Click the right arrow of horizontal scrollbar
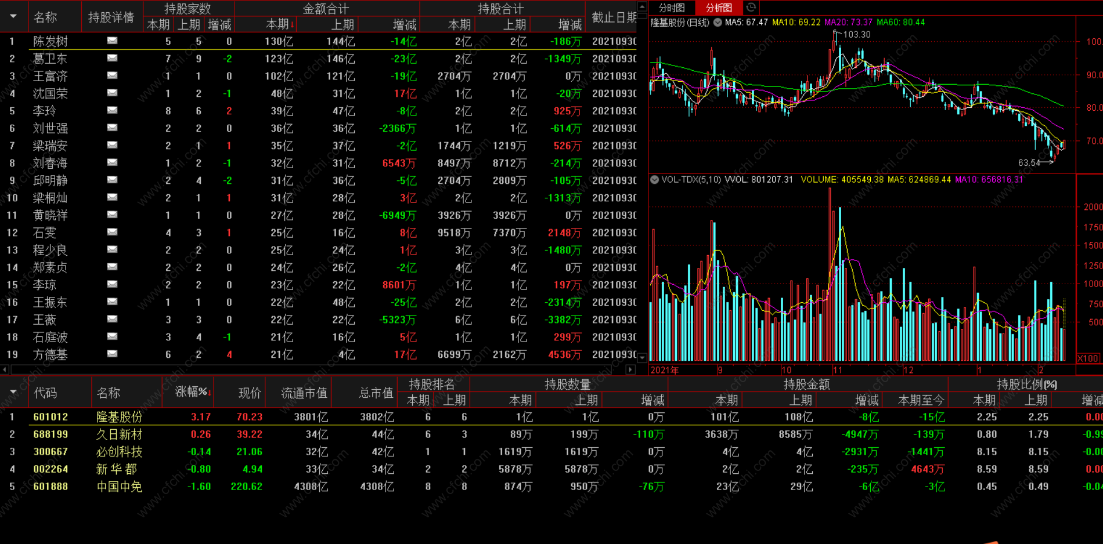 pyautogui.click(x=631, y=369)
